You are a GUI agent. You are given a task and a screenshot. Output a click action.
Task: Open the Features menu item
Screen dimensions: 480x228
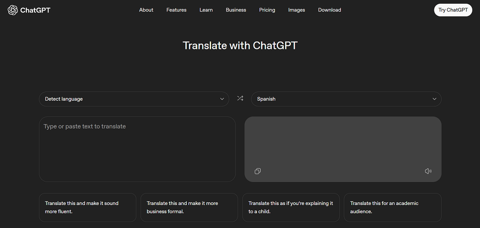tap(176, 10)
